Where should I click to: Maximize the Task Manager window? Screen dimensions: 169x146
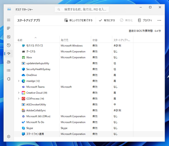(150, 7)
